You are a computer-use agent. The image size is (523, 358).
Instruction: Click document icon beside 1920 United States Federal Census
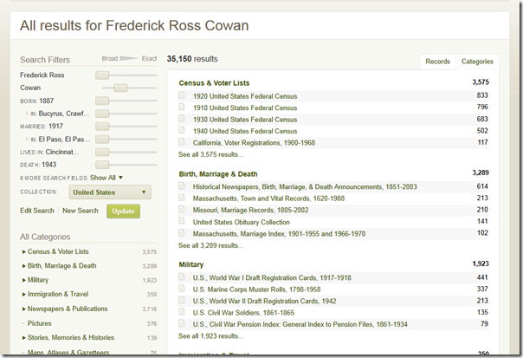[182, 95]
